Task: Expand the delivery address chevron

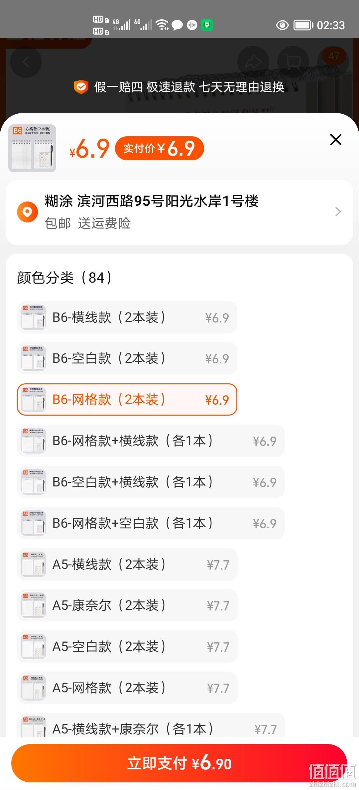Action: click(x=338, y=212)
